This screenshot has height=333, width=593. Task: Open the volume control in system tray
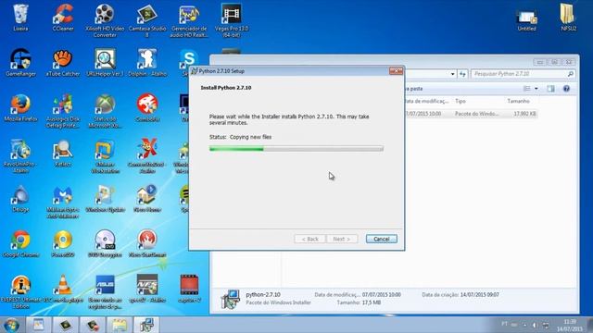(534, 325)
